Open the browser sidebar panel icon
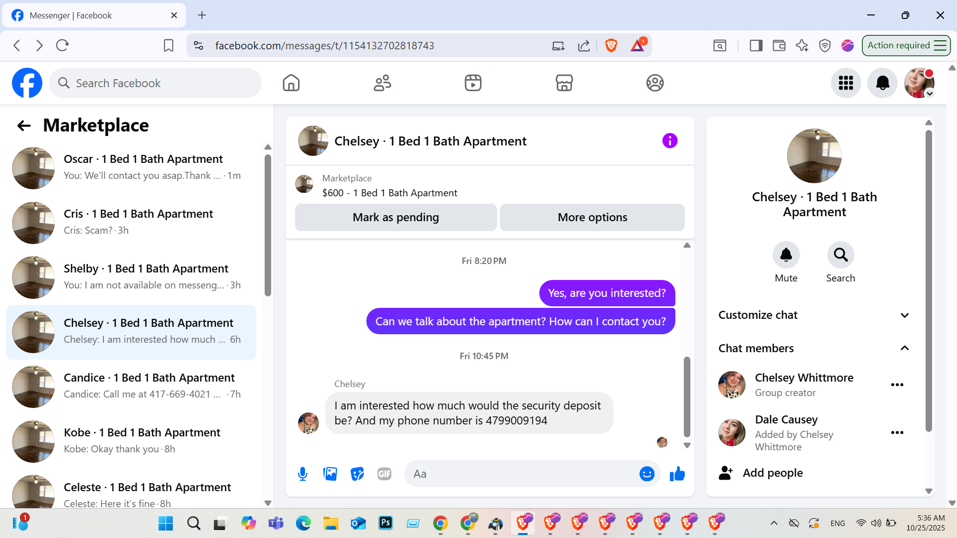Screen dimensions: 957x538 pyautogui.click(x=756, y=45)
